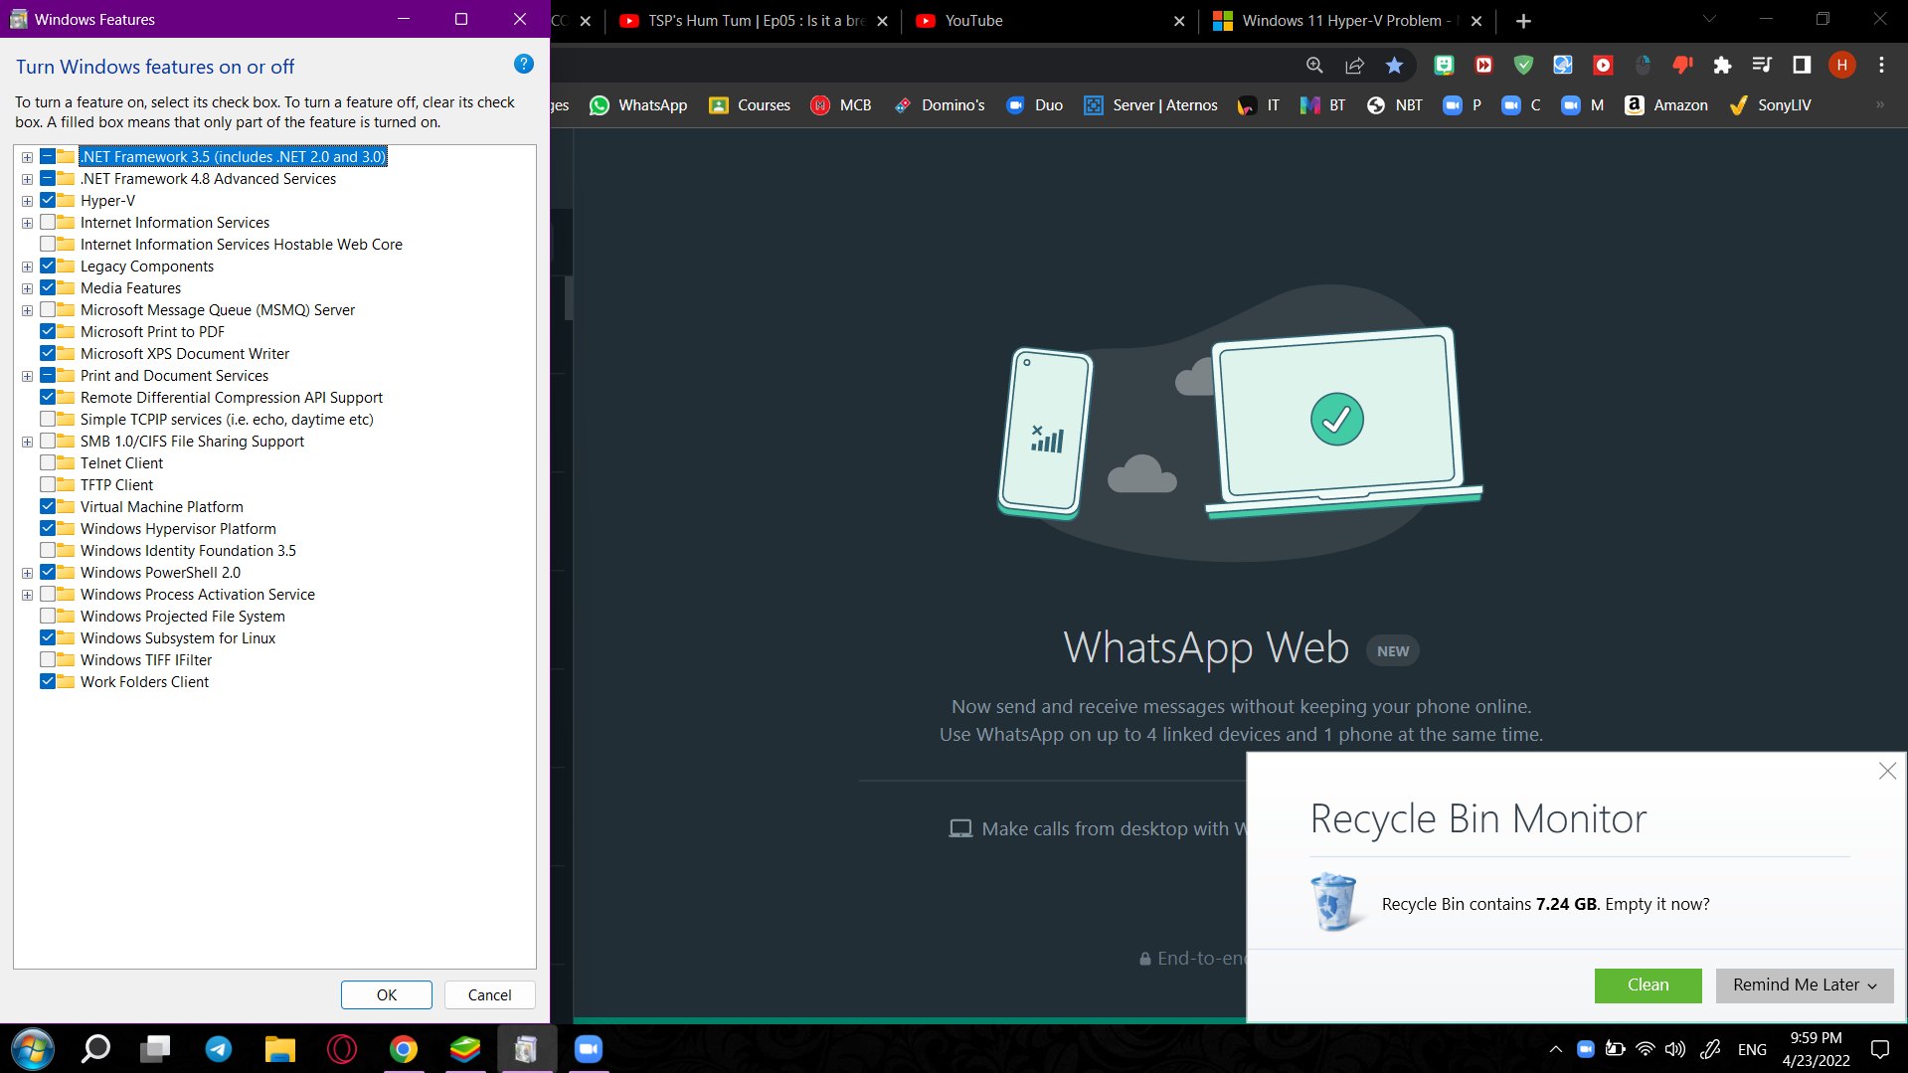Open BlueStacks from taskbar
The image size is (1908, 1073).
click(465, 1049)
